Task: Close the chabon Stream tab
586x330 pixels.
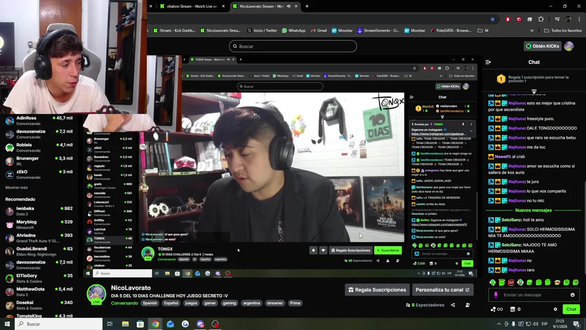Action: 223,6
